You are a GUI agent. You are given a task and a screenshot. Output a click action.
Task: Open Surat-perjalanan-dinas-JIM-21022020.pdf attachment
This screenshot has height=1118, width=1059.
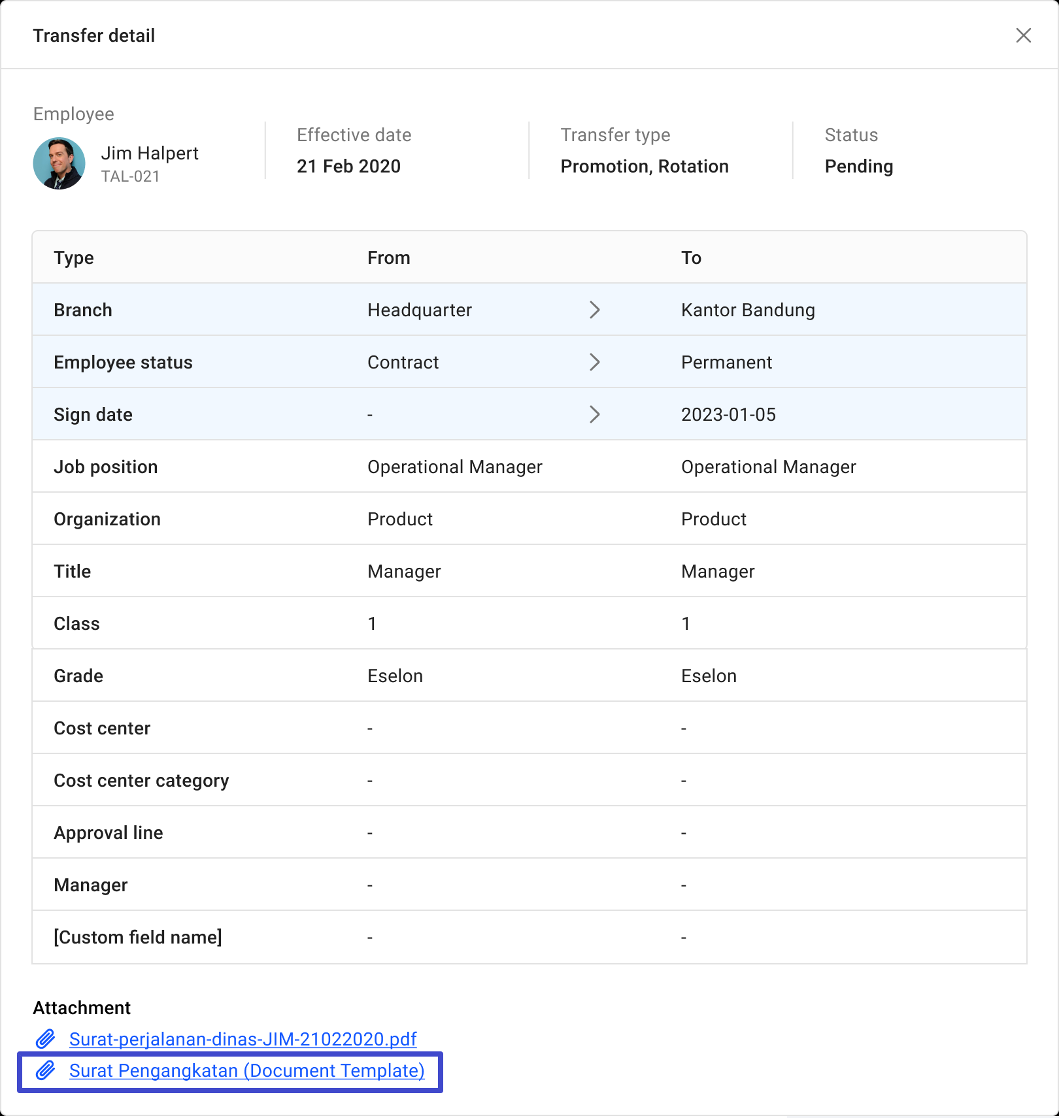[243, 1039]
